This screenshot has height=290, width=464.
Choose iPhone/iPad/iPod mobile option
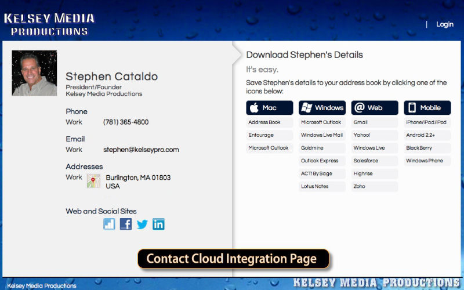click(x=427, y=122)
